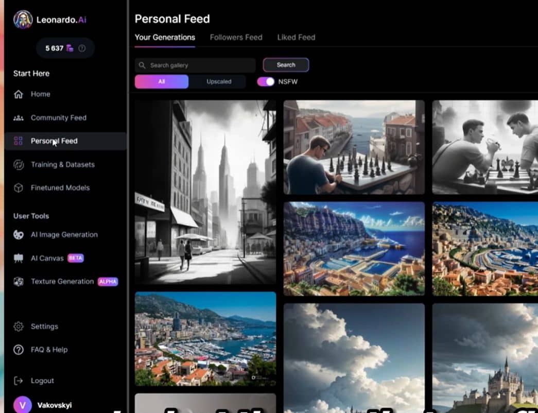Open the black-and-white city street image
Image resolution: width=538 pixels, height=413 pixels.
[205, 192]
